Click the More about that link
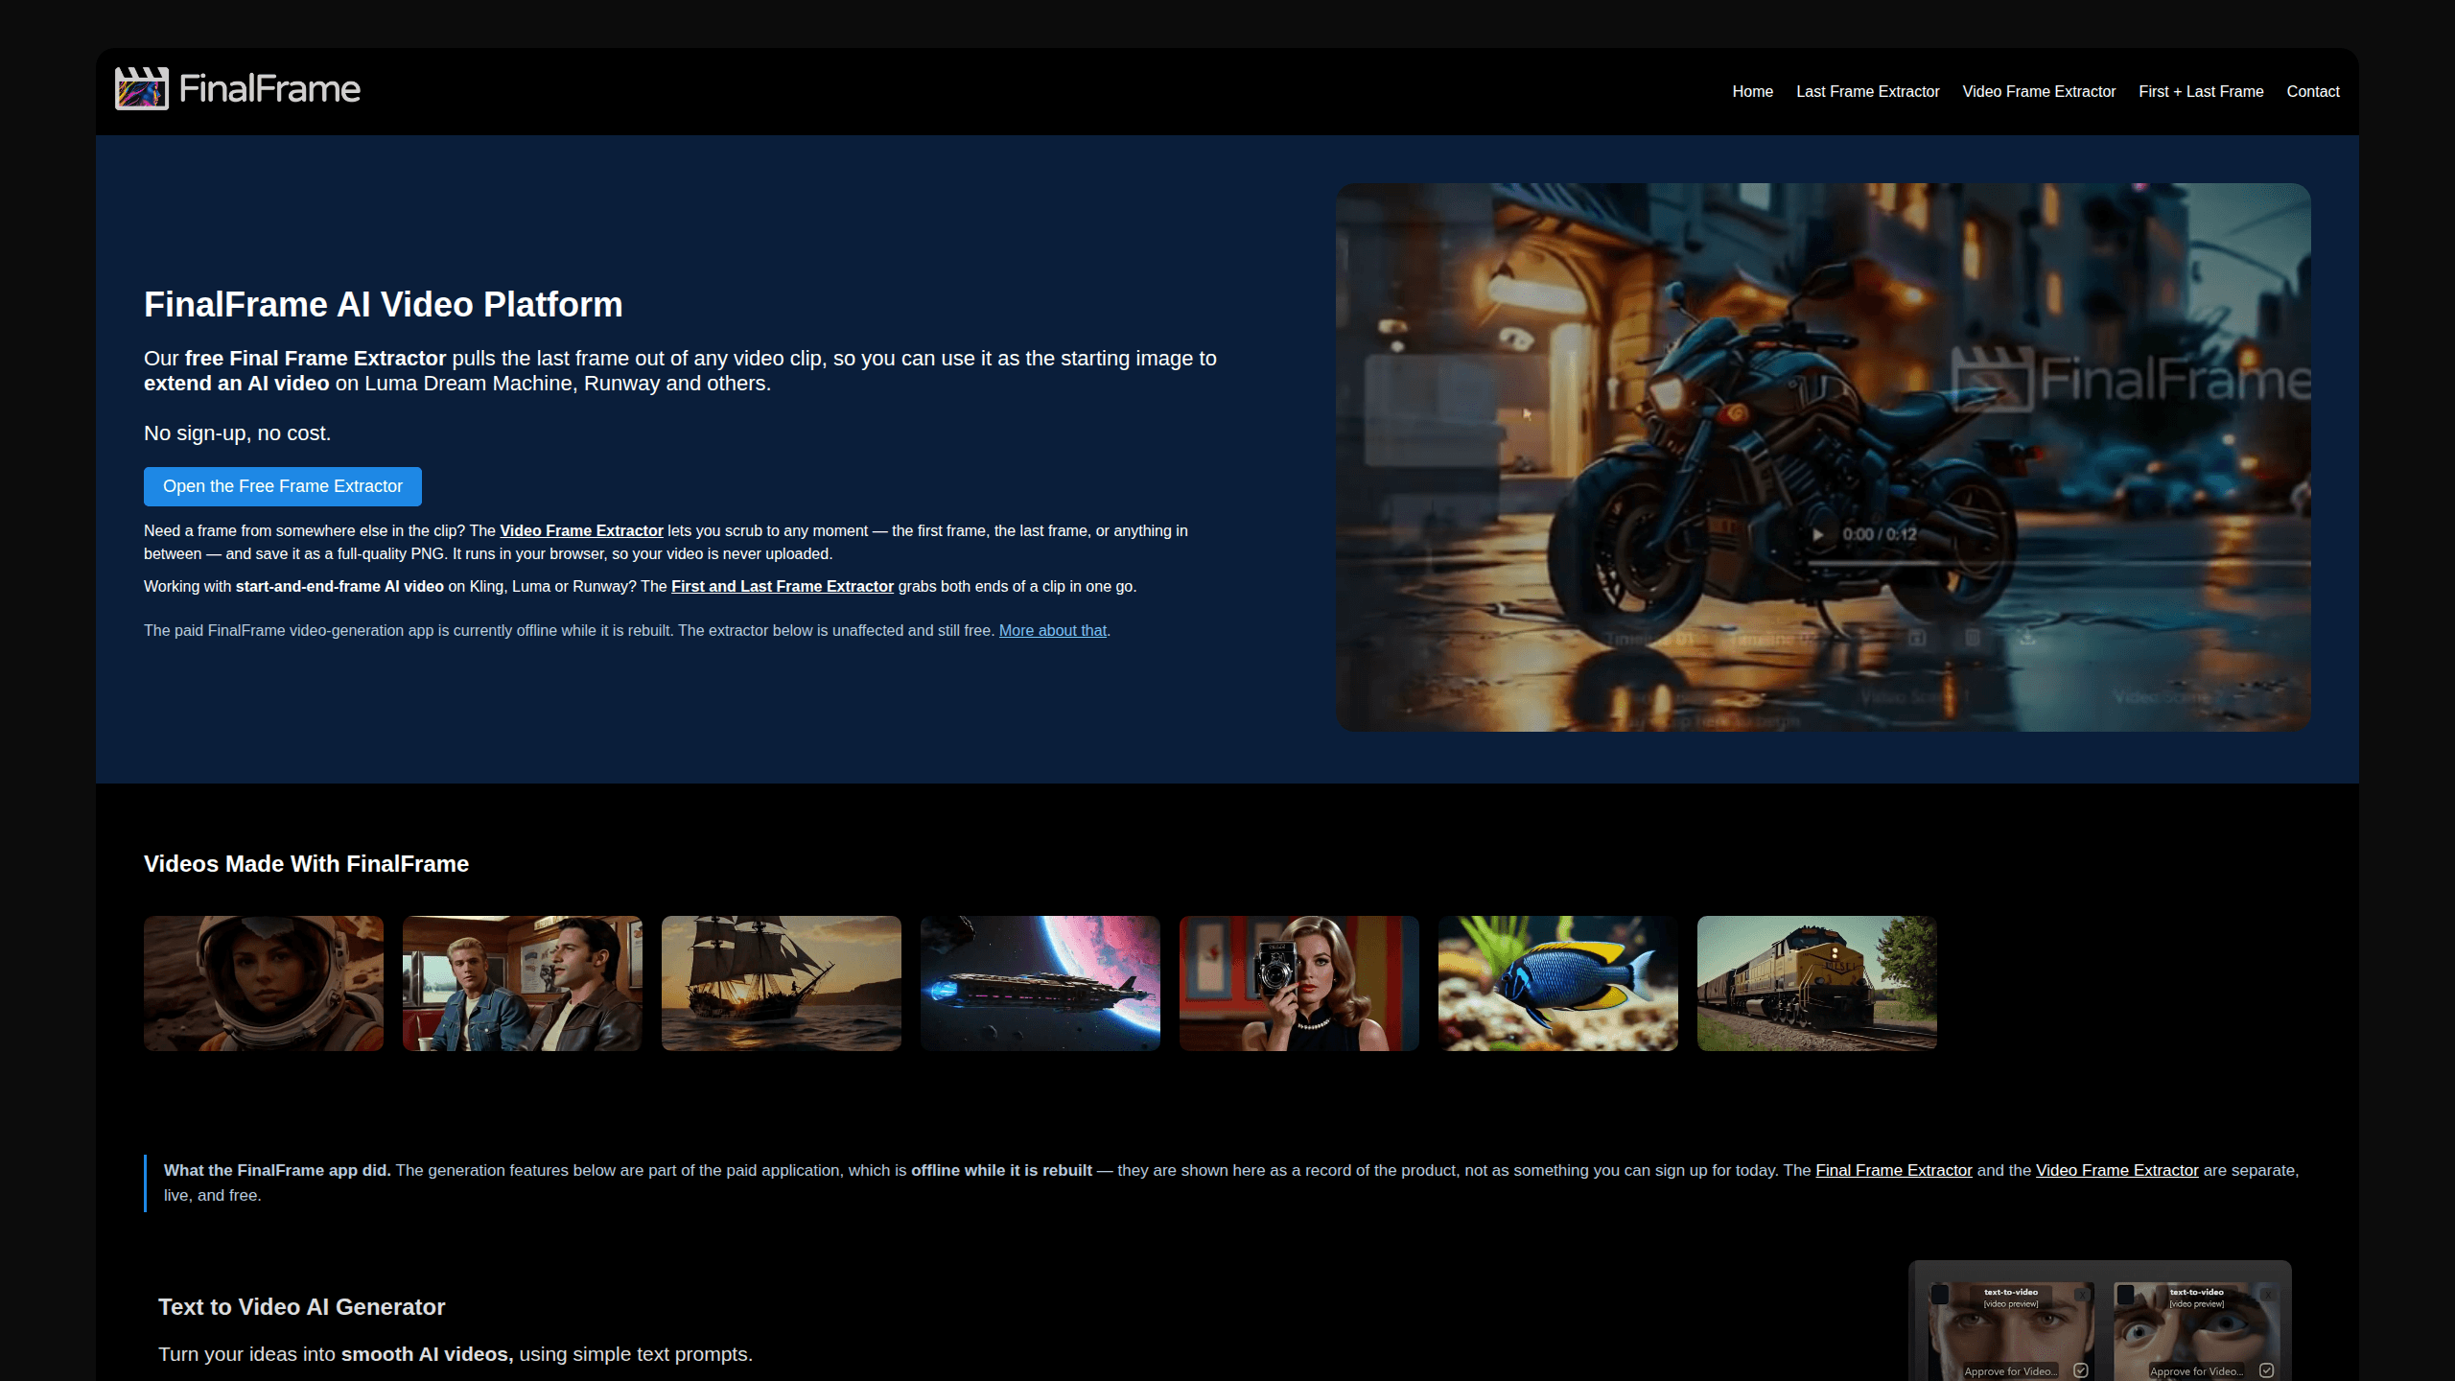The width and height of the screenshot is (2455, 1381). (1053, 630)
